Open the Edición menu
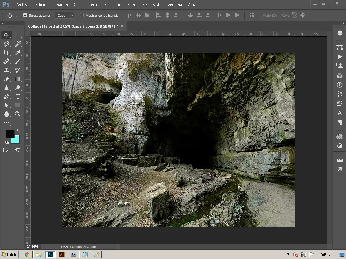 pos(42,5)
